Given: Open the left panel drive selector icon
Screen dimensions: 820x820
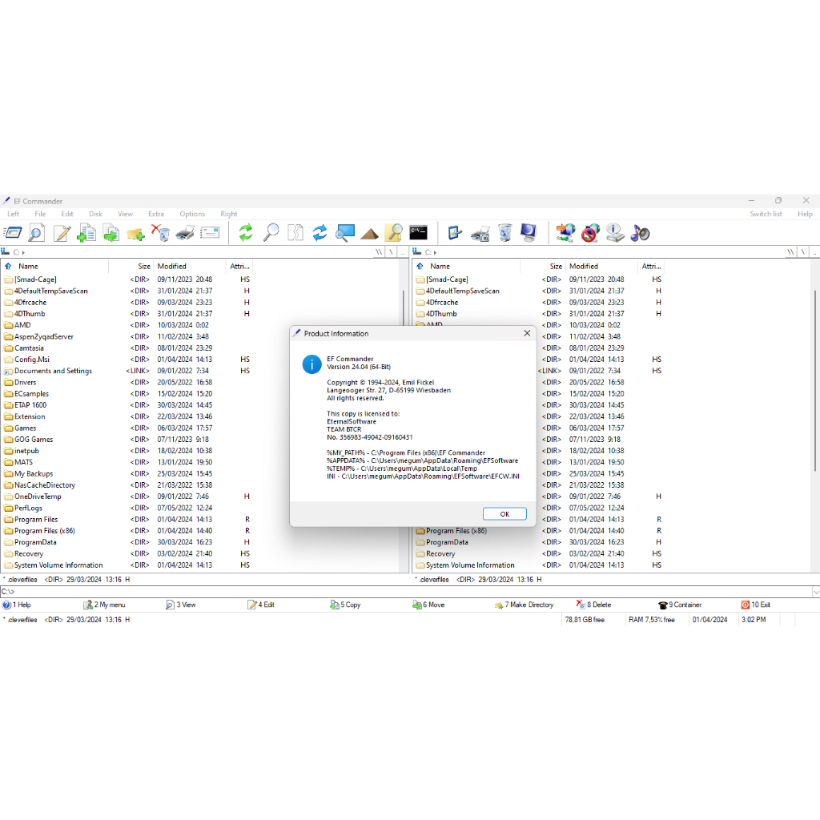Looking at the screenshot, I should coord(6,251).
